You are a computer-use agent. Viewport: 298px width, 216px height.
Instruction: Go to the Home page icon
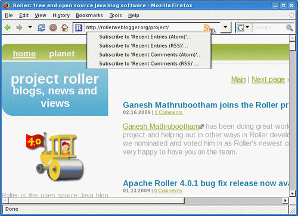[64, 27]
